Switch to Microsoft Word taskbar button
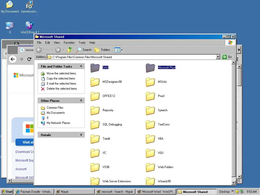The width and height of the screenshot is (260, 195). coord(156,192)
